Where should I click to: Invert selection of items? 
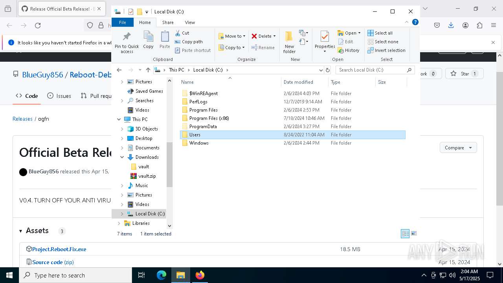(x=387, y=50)
